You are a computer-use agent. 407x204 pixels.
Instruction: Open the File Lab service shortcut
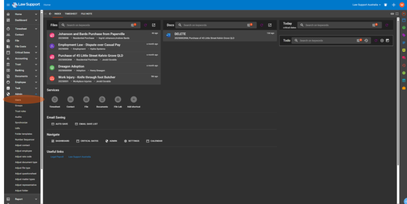click(118, 99)
